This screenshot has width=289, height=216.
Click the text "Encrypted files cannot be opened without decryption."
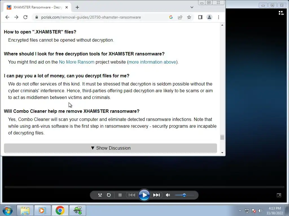61,40
